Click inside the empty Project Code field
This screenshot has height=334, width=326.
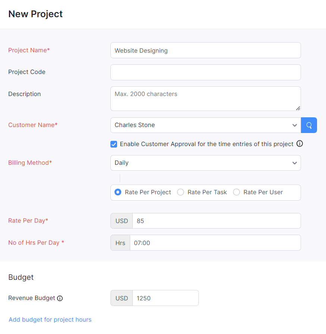tap(206, 72)
